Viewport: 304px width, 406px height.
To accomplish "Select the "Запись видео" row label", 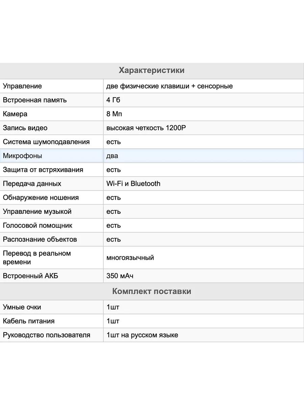I will coord(25,128).
